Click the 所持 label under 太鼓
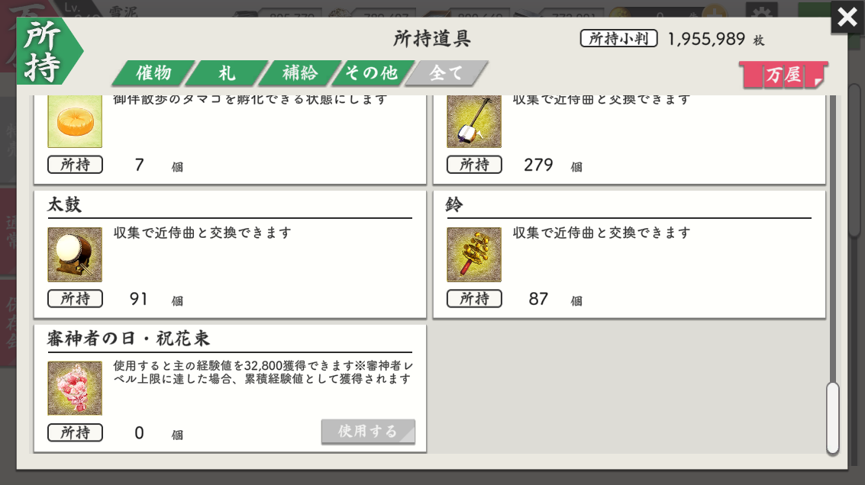This screenshot has height=485, width=865. click(75, 299)
